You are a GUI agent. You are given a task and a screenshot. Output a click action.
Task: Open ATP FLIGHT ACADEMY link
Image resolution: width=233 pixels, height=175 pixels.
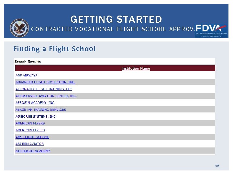(x=33, y=151)
